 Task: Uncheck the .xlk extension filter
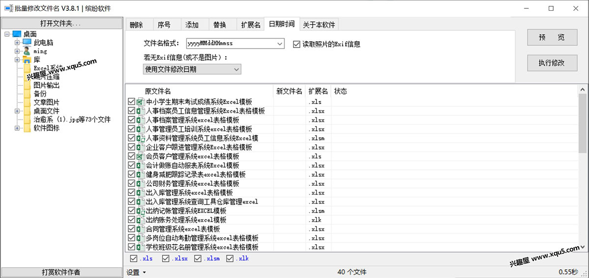(230, 258)
